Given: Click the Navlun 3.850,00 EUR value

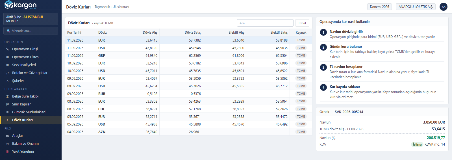Looking at the screenshot, I should pos(434,122).
